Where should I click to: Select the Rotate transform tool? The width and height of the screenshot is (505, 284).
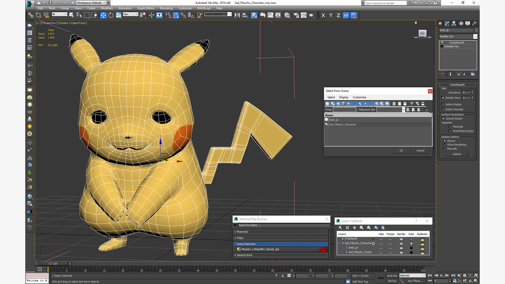click(111, 15)
